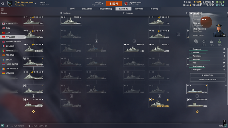Image resolution: width=228 pixels, height=128 pixels.
Task: Open the Профиль tab
Action: [x=139, y=9]
